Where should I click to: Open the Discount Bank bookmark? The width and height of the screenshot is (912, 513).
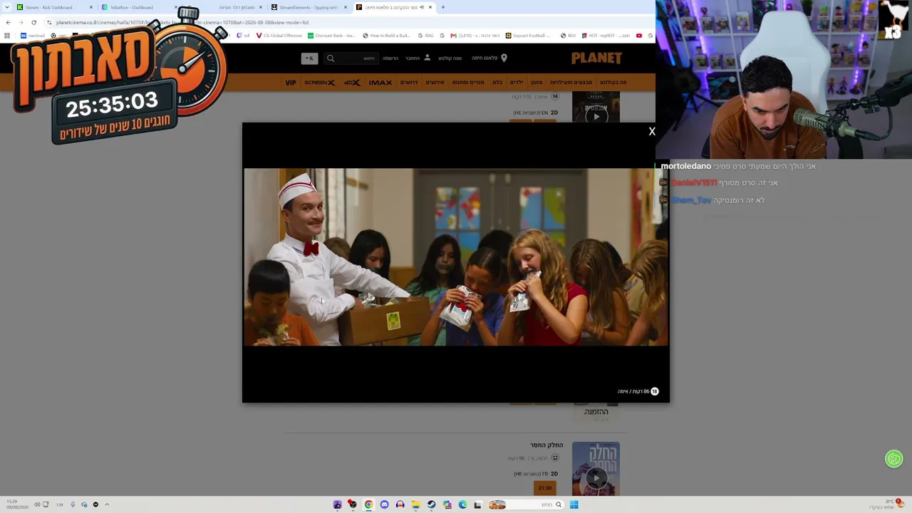[331, 36]
